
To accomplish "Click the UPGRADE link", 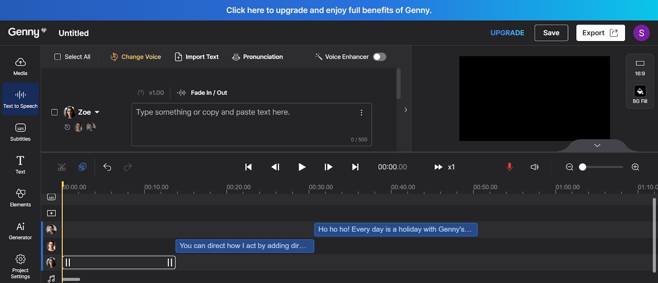I will coord(507,33).
